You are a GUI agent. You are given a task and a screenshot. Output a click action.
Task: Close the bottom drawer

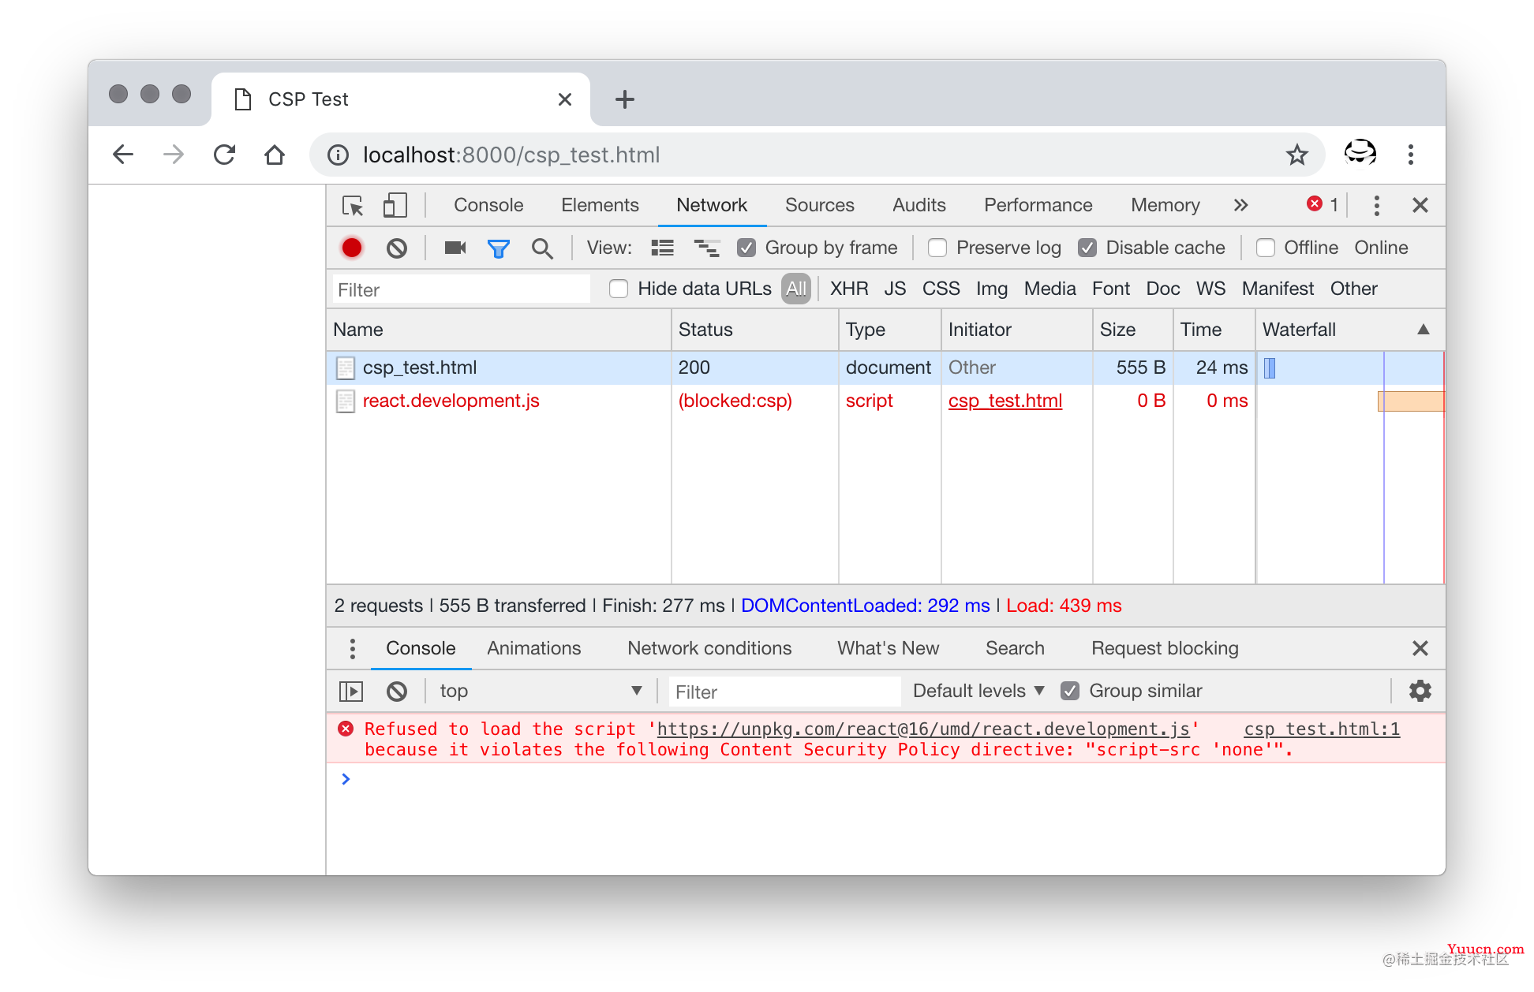tap(1420, 648)
